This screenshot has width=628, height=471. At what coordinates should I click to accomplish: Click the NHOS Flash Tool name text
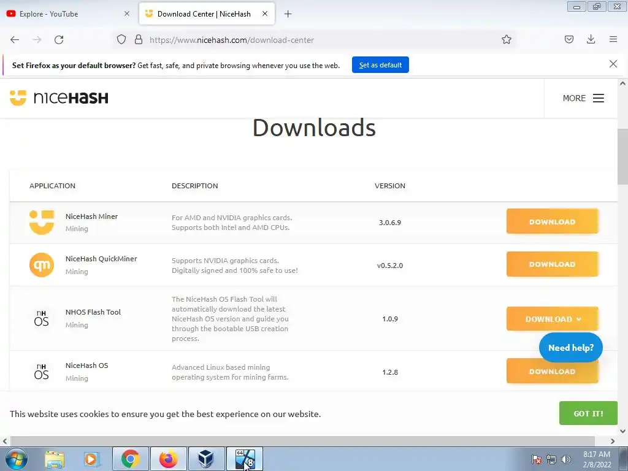(x=93, y=312)
